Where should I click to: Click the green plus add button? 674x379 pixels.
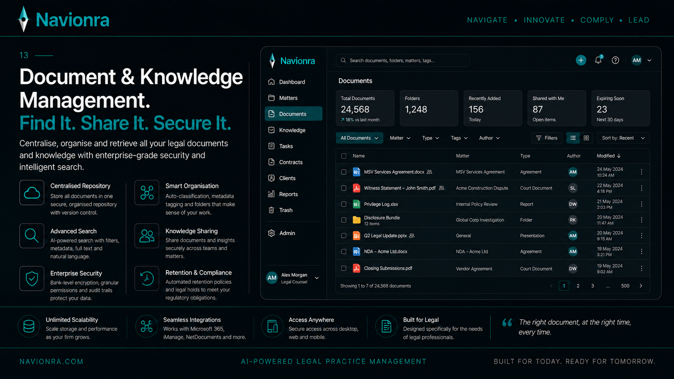pyautogui.click(x=581, y=60)
